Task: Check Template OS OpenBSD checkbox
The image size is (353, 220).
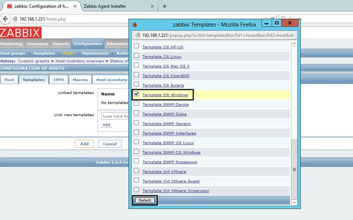Action: click(136, 75)
